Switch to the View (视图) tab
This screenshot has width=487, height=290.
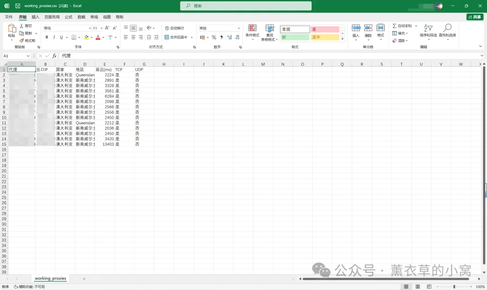click(107, 17)
